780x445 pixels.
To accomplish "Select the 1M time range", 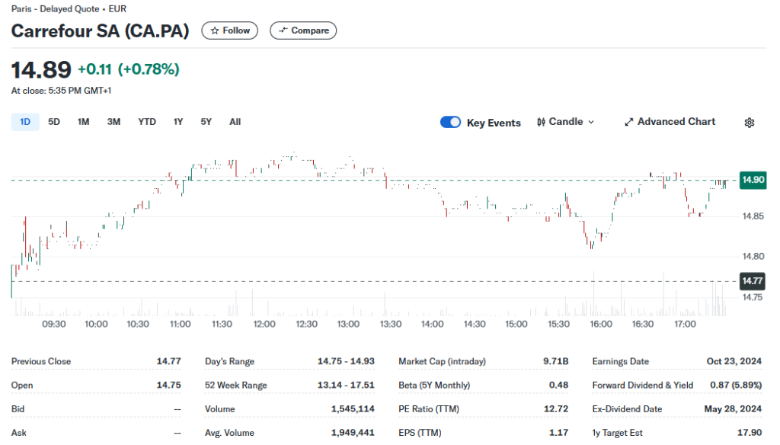I will point(82,121).
